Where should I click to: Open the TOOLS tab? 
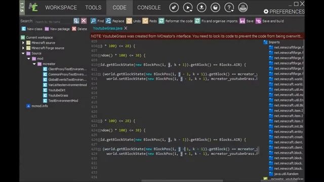[x=93, y=8]
